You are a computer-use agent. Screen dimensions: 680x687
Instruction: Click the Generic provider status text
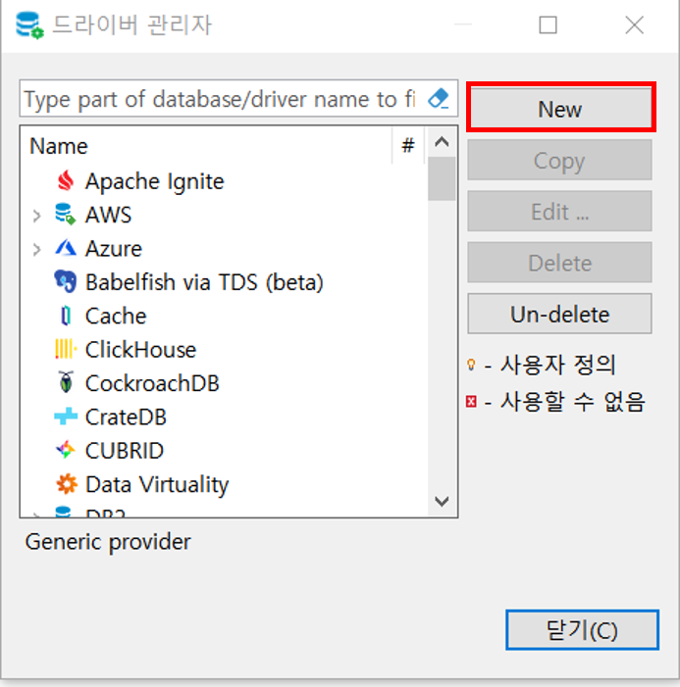[108, 542]
